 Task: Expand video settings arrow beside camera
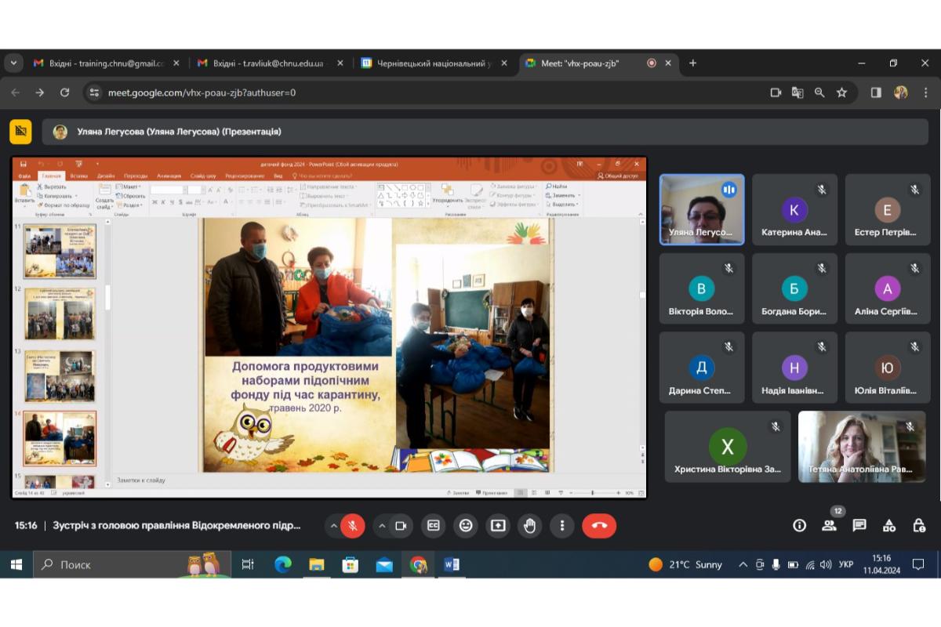(x=381, y=526)
